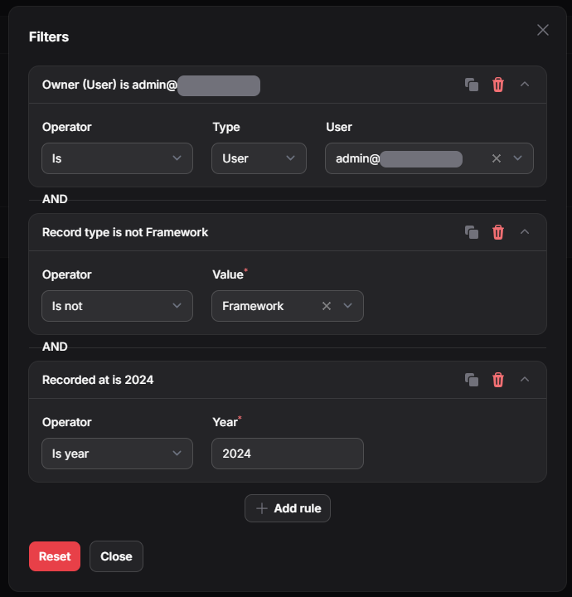The image size is (572, 597).
Task: Open the Owner operator 'Is' dropdown
Action: [117, 158]
